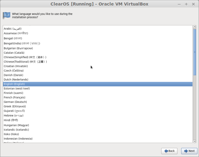The image size is (199, 157).
Task: Click the scrollbar down arrow
Action: click(195, 141)
